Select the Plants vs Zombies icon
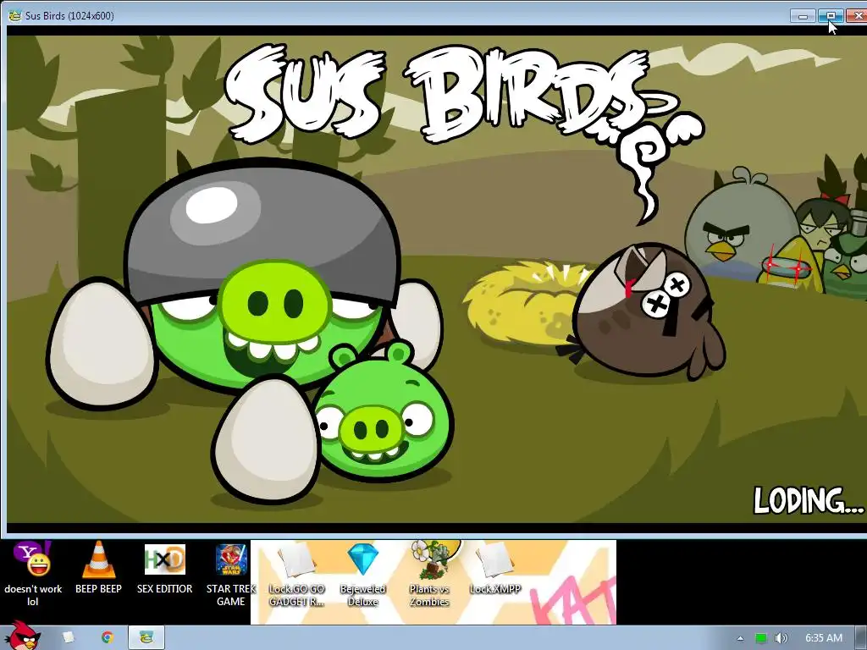The image size is (867, 650). 429,575
